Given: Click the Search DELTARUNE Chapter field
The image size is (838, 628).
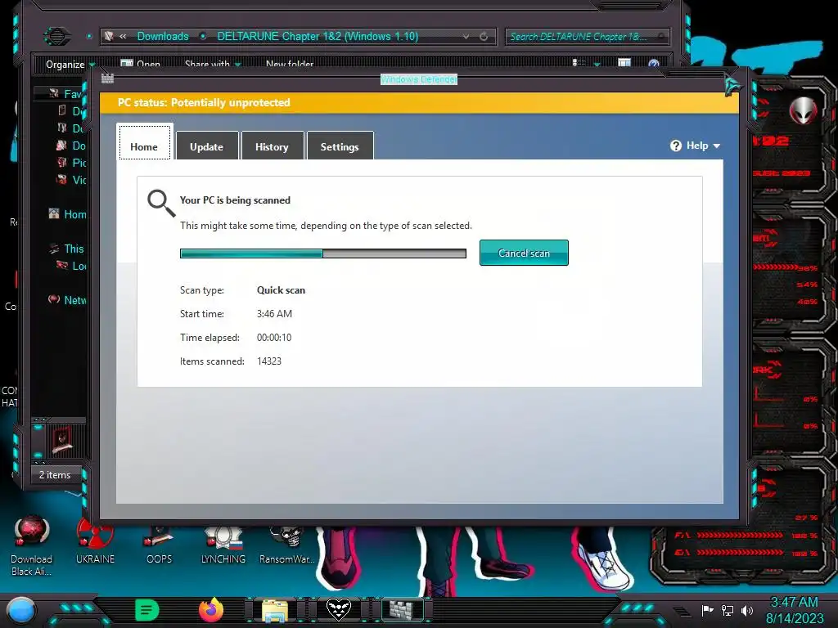Looking at the screenshot, I should click(586, 36).
